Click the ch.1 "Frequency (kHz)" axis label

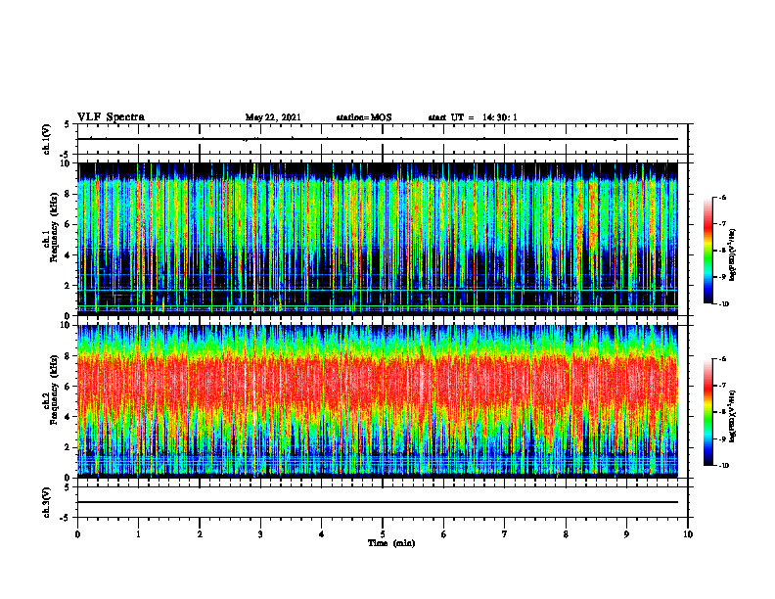click(x=54, y=228)
